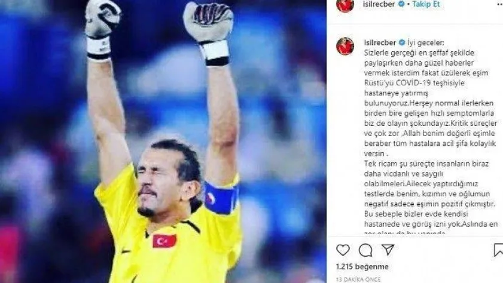
Task: Share post using paper plane icon
Action: pyautogui.click(x=388, y=250)
